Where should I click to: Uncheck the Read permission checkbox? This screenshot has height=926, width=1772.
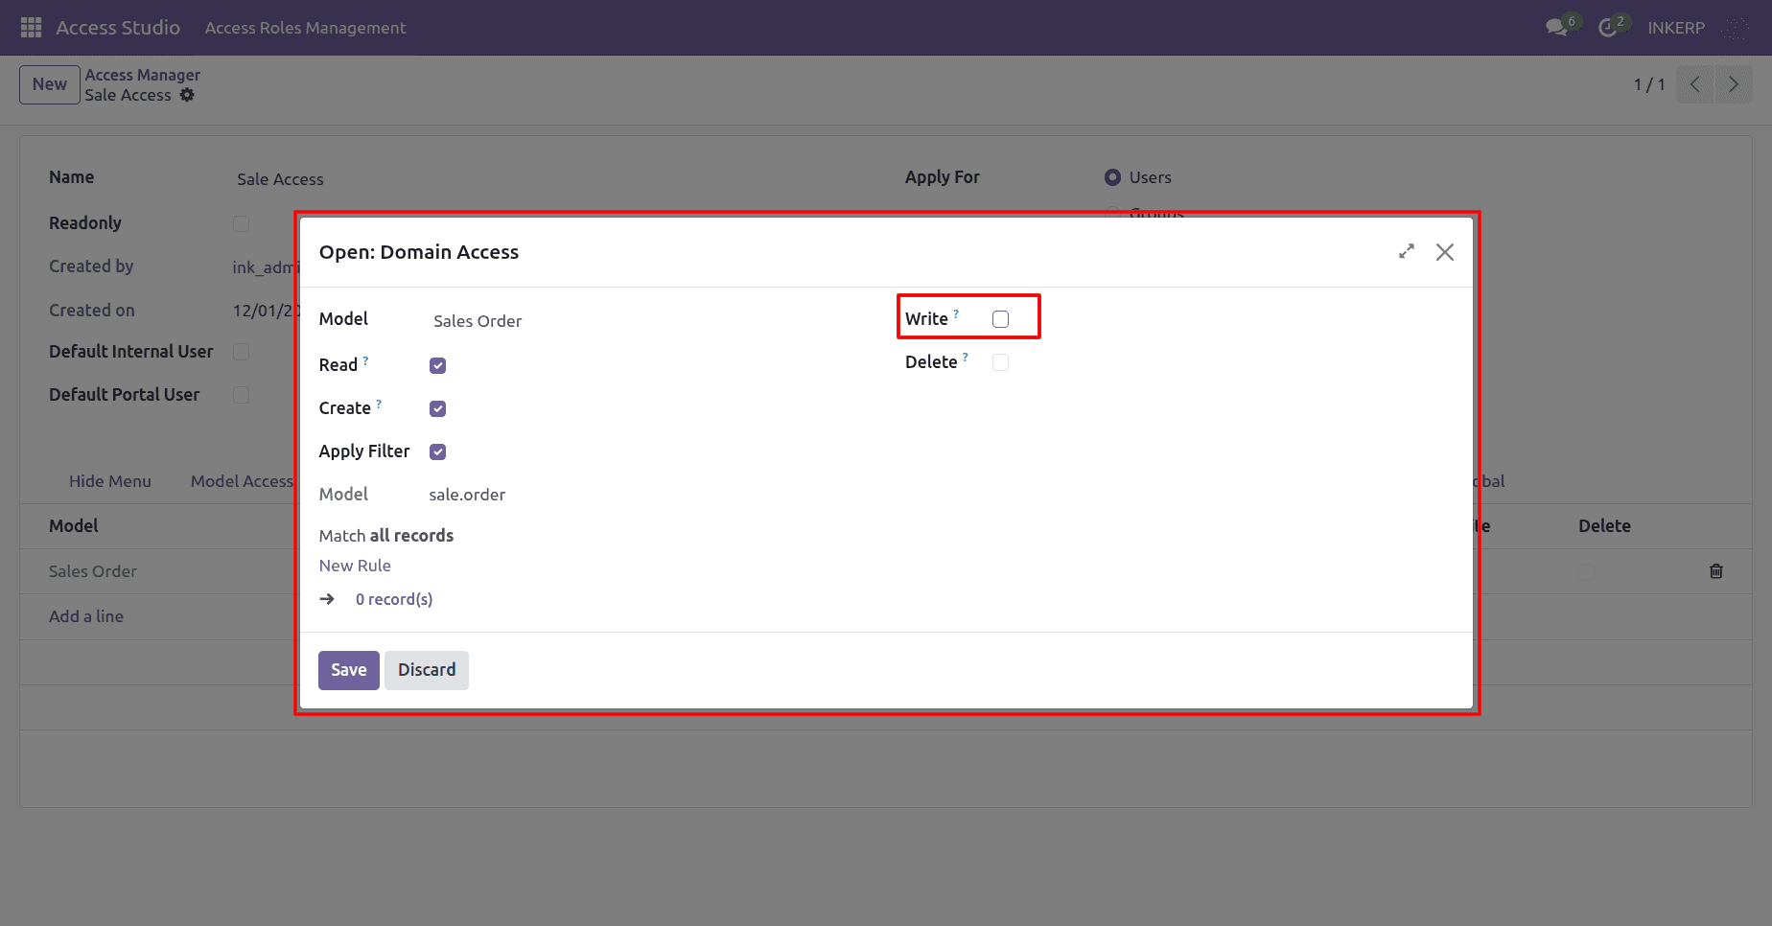pos(438,365)
